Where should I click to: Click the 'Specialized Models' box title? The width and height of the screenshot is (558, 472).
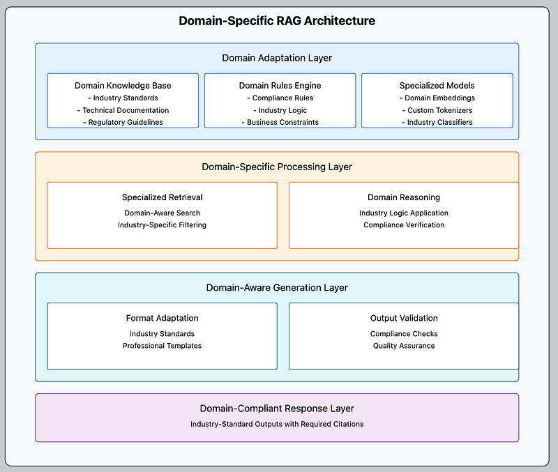coord(437,86)
